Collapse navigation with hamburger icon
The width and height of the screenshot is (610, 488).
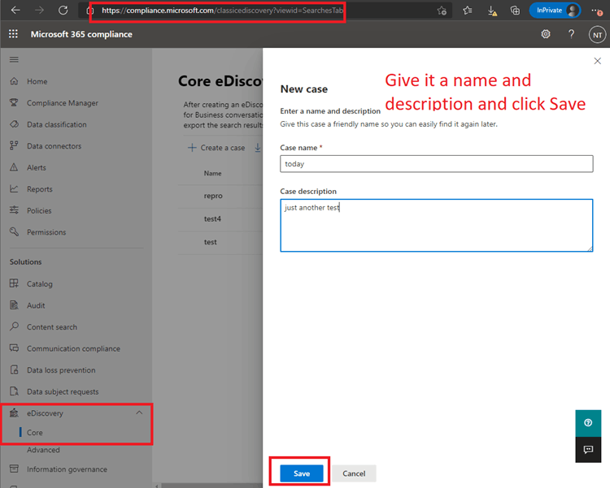pos(14,59)
